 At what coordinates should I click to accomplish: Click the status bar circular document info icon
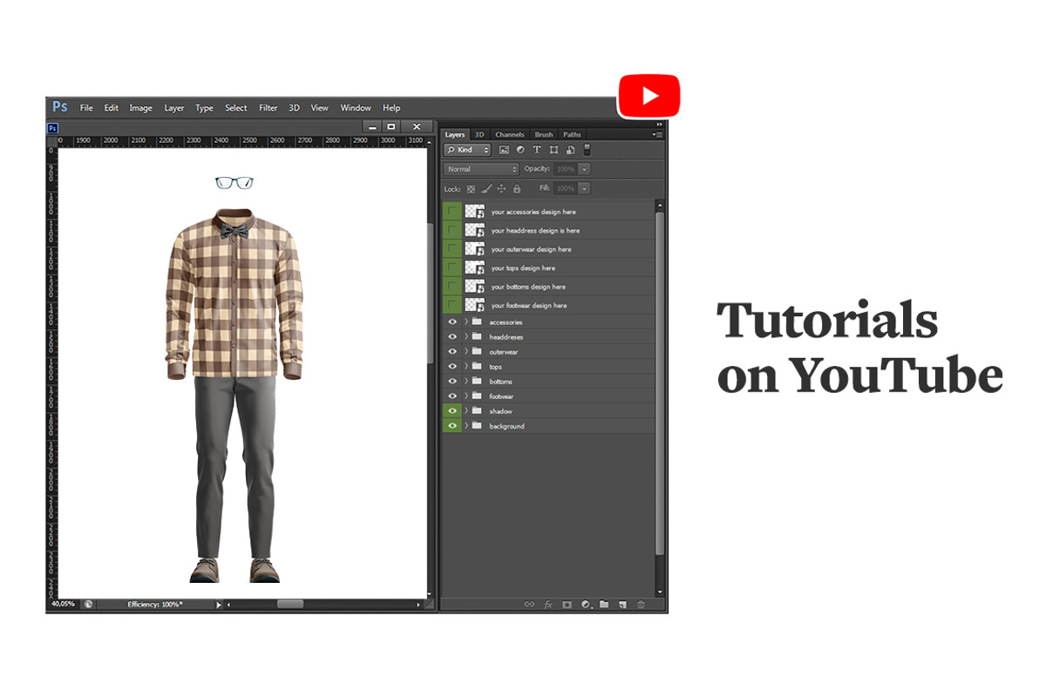pos(88,604)
